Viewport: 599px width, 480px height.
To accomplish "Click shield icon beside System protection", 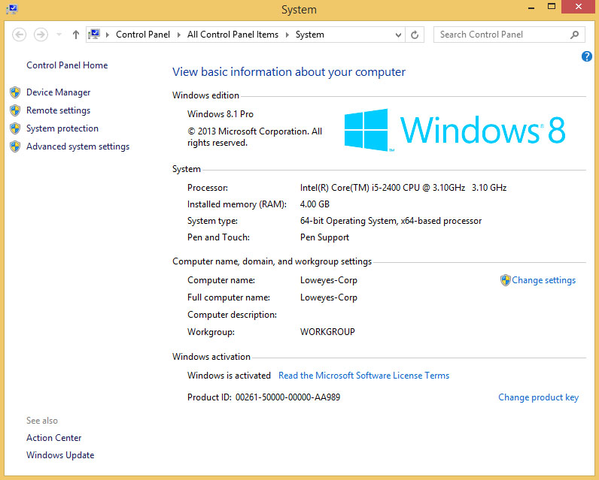I will point(15,128).
